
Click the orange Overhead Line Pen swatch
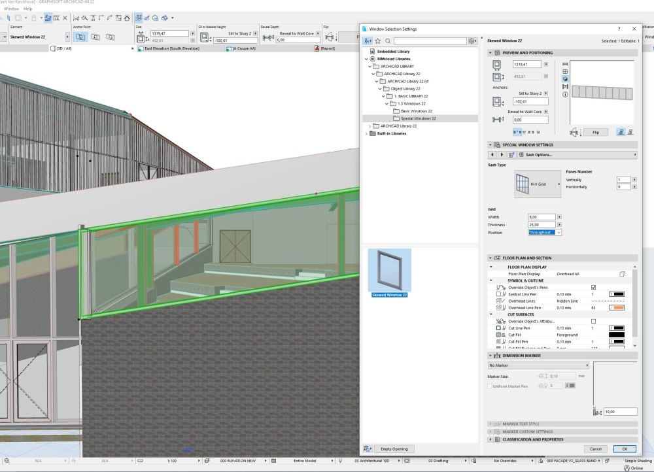(617, 307)
